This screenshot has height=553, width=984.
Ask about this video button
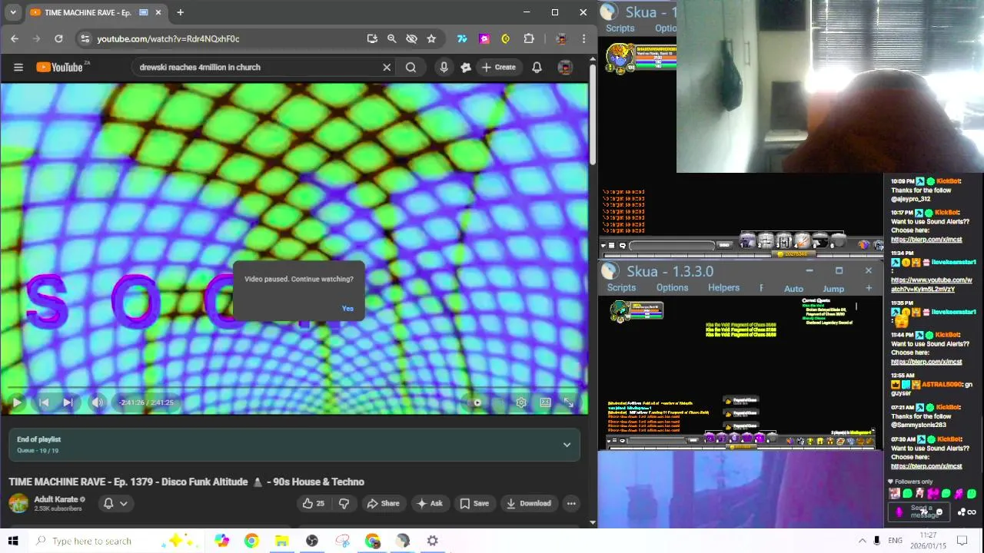pos(430,504)
